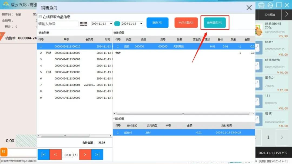Viewport: 292px width, 164px height.
Task: Go to previous page of sales list
Action: pyautogui.click(x=55, y=155)
